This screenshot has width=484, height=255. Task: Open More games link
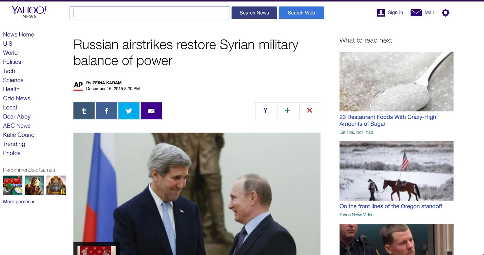pyautogui.click(x=18, y=202)
